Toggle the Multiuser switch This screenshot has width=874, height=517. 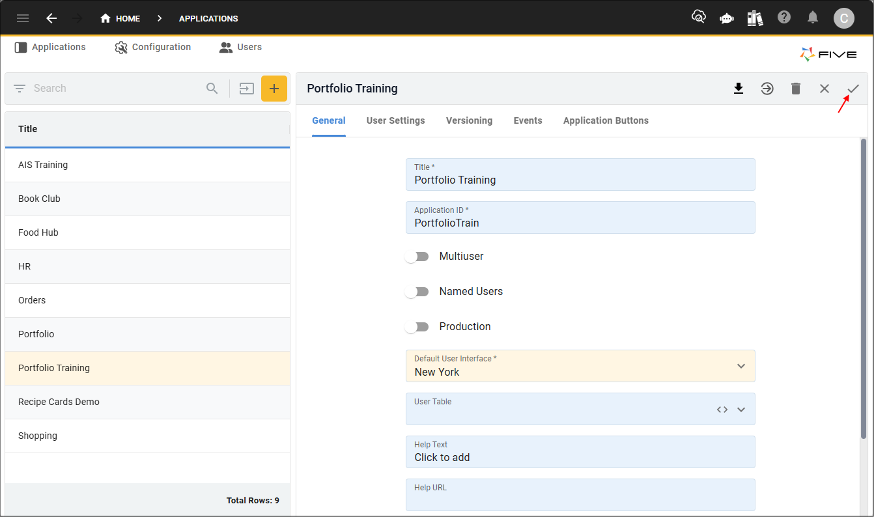point(417,257)
